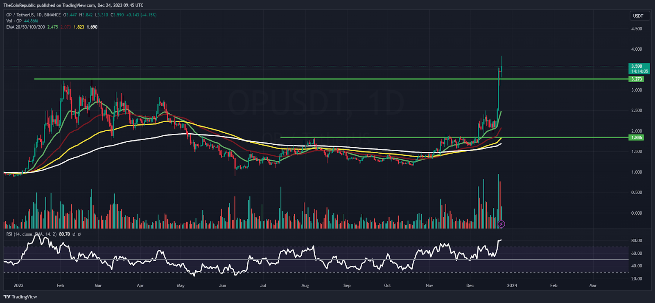This screenshot has height=303, width=655.
Task: Click the RSI value 80.70
Action: 65,234
